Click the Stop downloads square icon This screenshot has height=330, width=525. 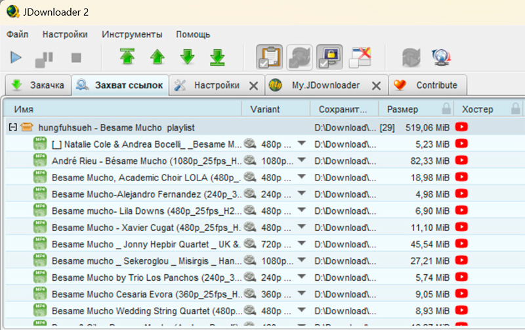[76, 58]
